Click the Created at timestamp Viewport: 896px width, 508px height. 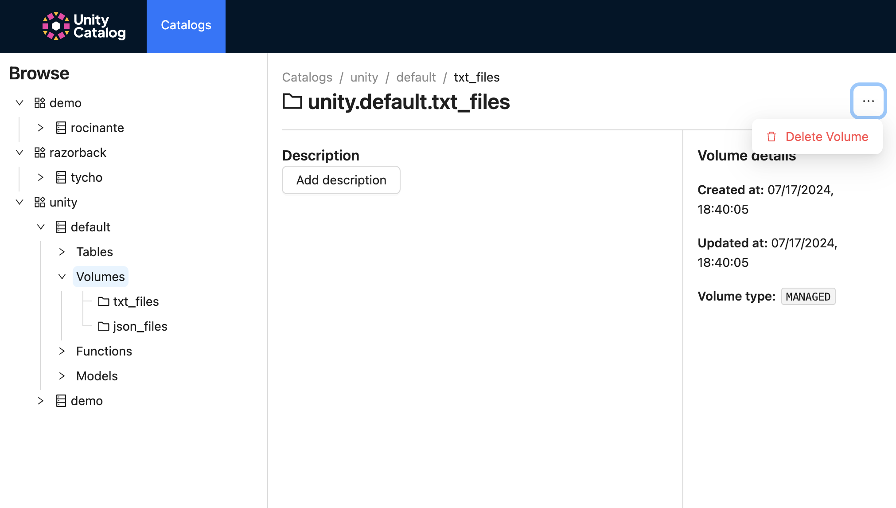coord(766,199)
